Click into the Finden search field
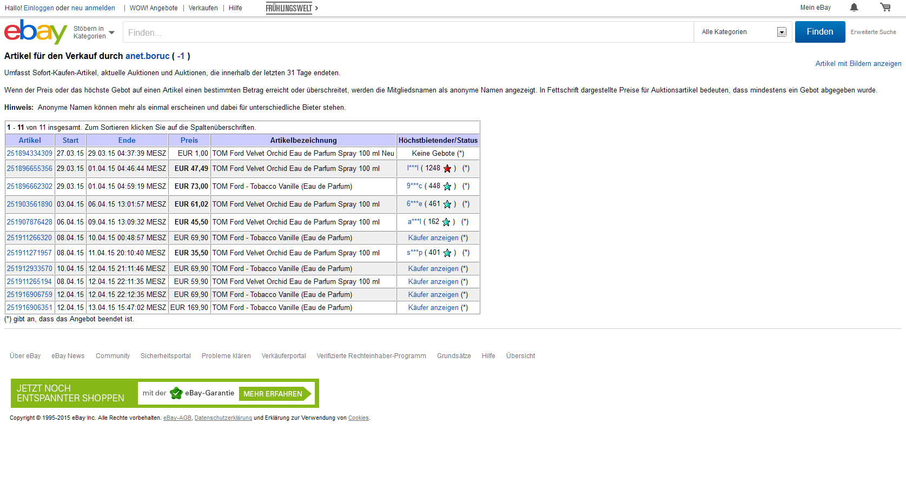Screen dimensions: 906x489 click(x=408, y=32)
